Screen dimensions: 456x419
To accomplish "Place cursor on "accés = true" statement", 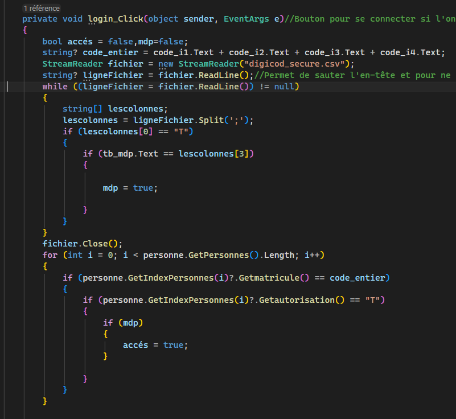I will (x=155, y=345).
